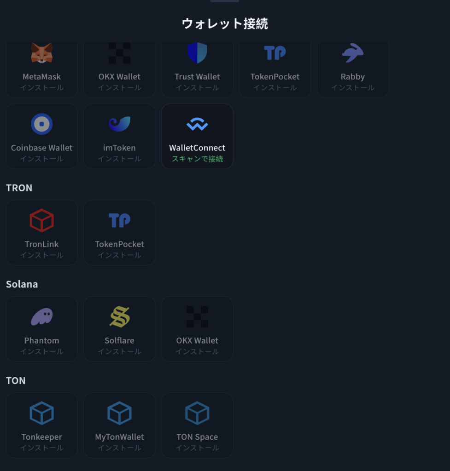Click the TokenPocket icon under TRON
Viewport: 450px width, 471px height.
click(x=119, y=220)
